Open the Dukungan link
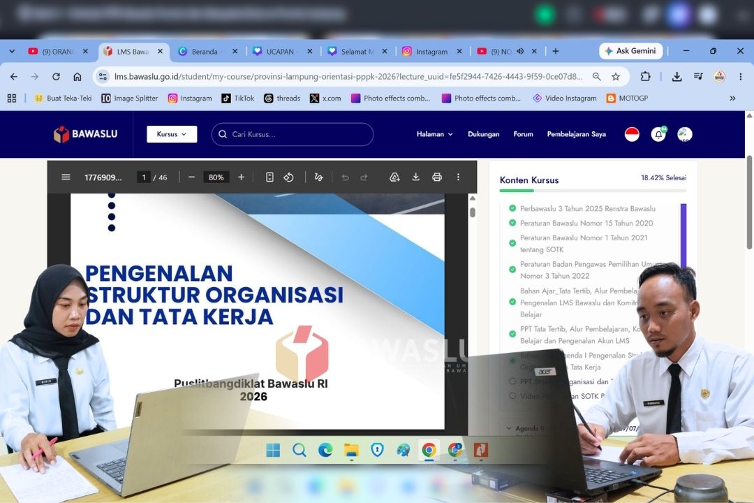The image size is (754, 503). coord(484,134)
